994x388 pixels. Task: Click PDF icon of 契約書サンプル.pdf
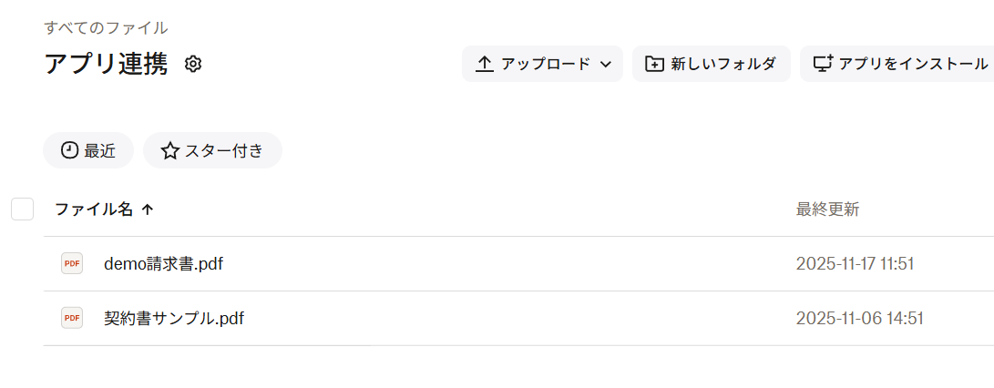72,318
